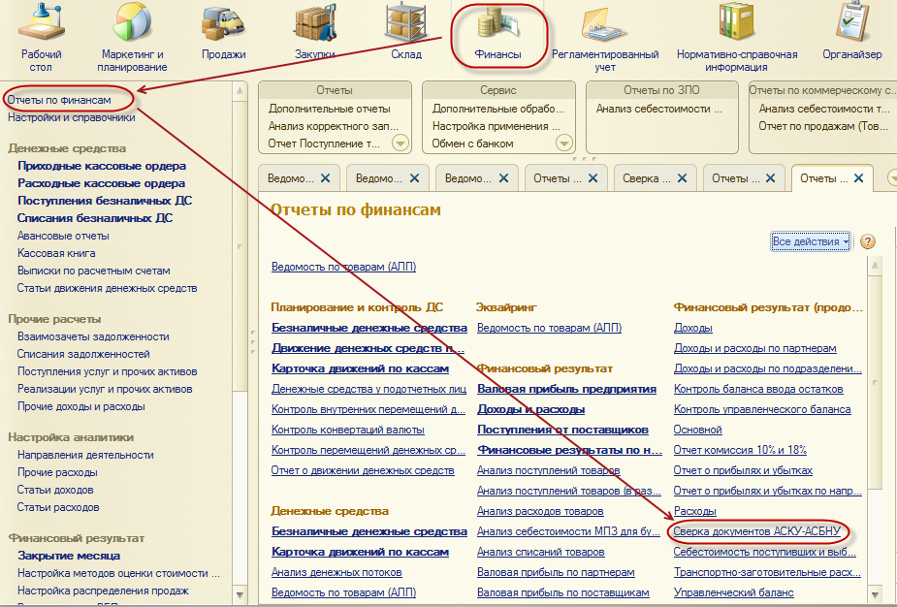Open the Все действия dropdown
This screenshot has height=607, width=897.
click(811, 241)
